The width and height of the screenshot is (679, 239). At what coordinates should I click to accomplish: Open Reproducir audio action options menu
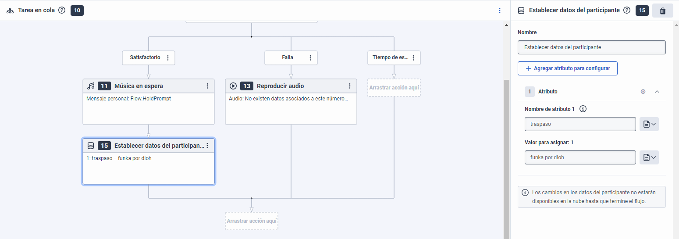click(x=350, y=86)
